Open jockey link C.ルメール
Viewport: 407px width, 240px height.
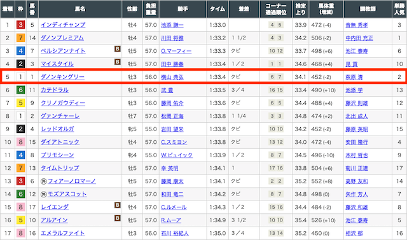click(174, 208)
